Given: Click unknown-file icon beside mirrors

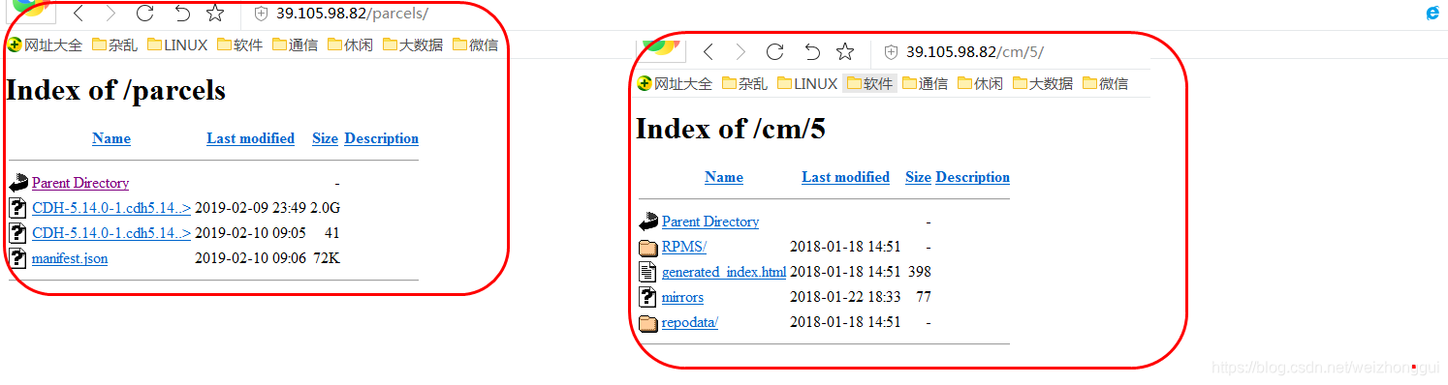Looking at the screenshot, I should (647, 297).
